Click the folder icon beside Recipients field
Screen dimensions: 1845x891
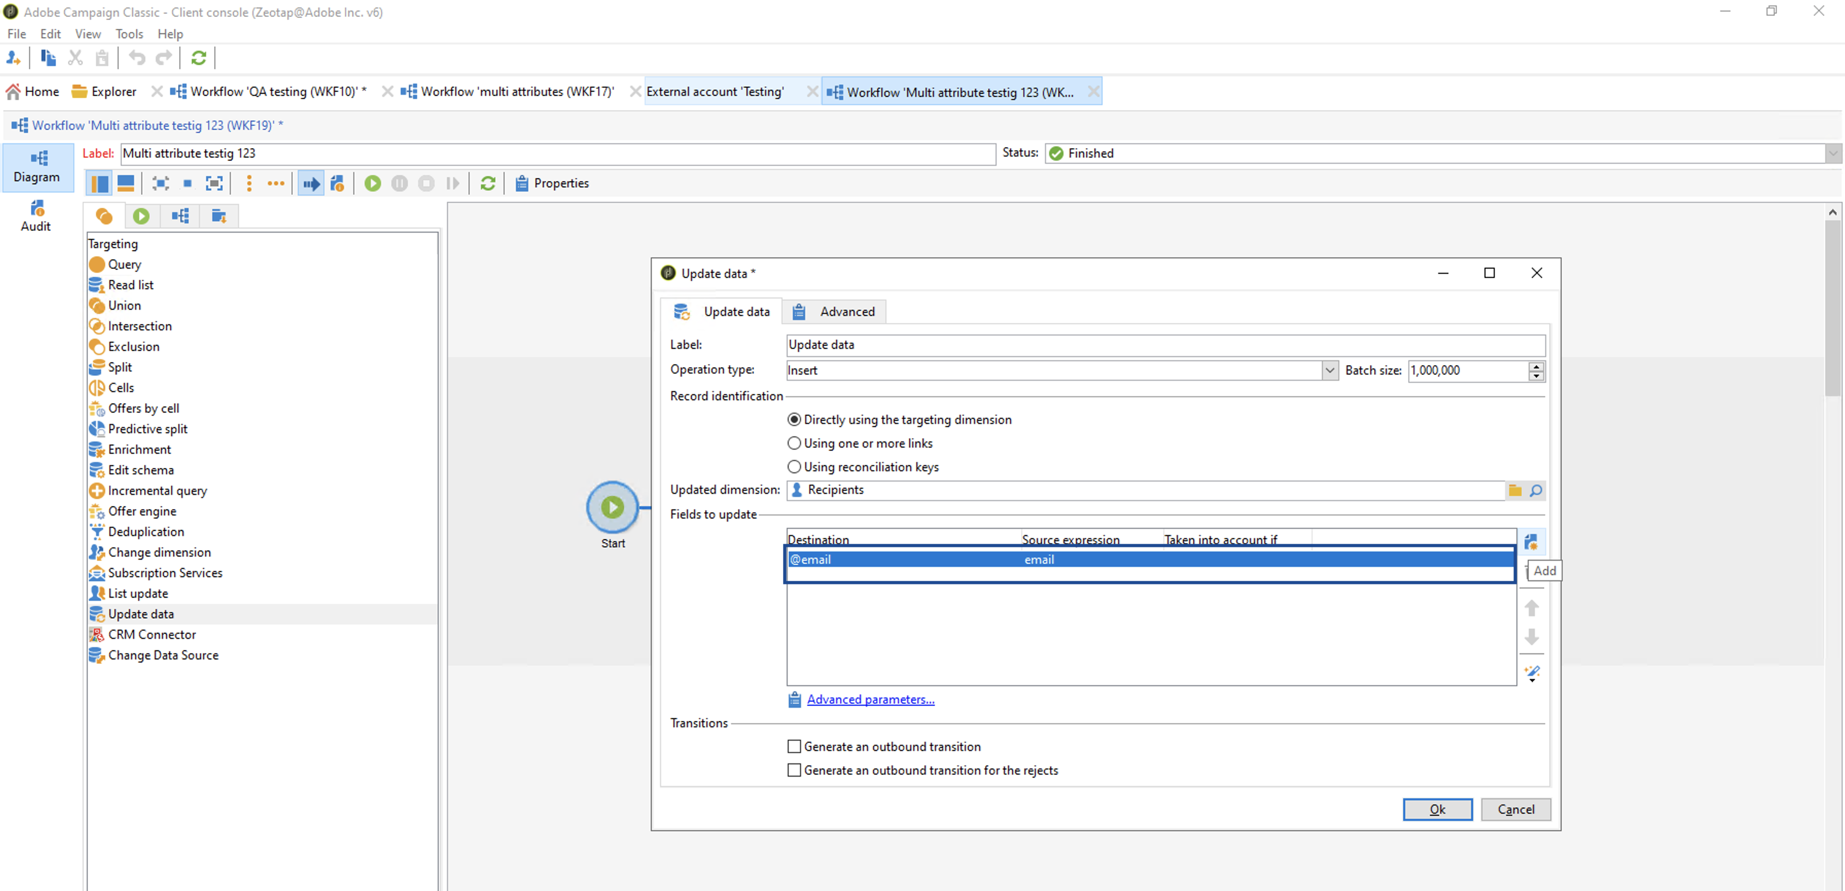1515,490
